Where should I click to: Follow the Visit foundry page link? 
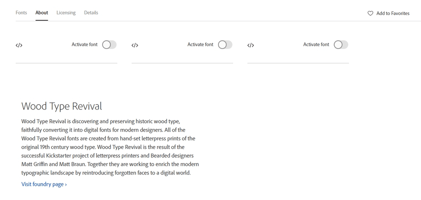coord(44,184)
